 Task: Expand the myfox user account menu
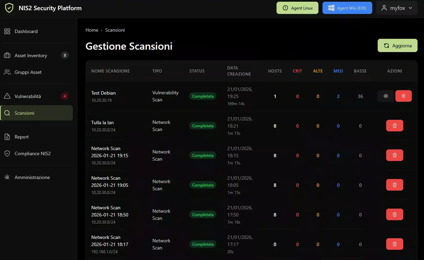pyautogui.click(x=396, y=8)
